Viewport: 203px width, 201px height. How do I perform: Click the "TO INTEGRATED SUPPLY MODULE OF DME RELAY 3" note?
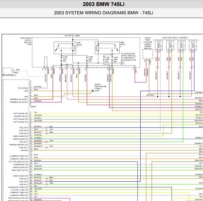coord(128,57)
